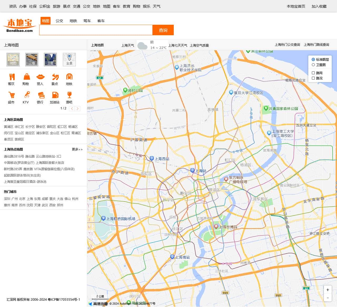Click the 超市 supermarket cart icon
Image resolution: width=337 pixels, height=307 pixels.
[x=11, y=95]
